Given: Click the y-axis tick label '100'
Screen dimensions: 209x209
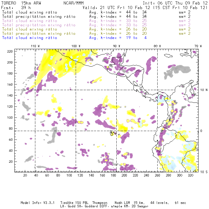Looking at the screenshot, I should [10, 117].
